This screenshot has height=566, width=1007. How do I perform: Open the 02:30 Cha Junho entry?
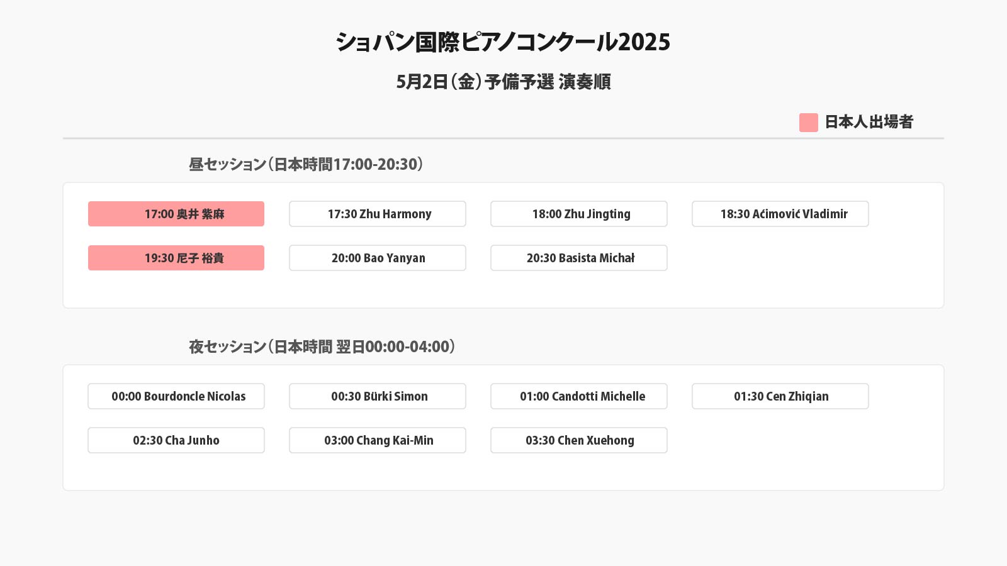pos(176,440)
